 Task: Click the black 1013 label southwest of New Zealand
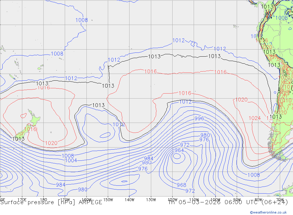[x=18, y=139]
